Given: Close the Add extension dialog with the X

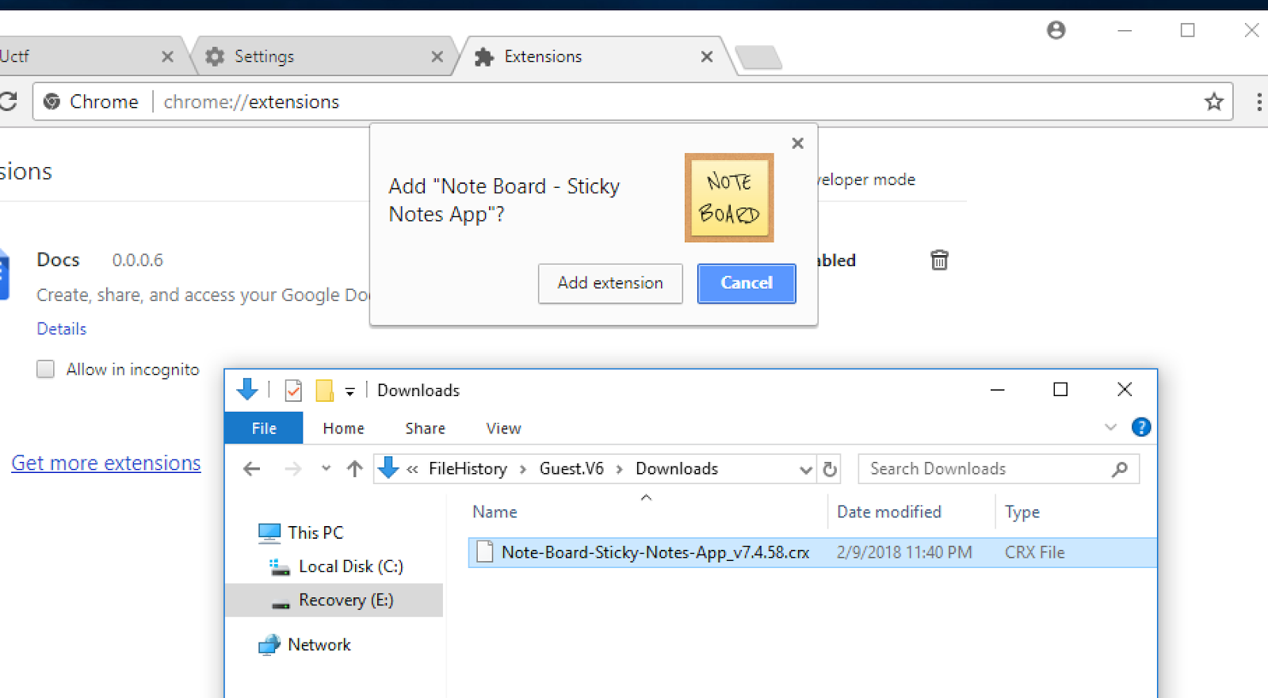Looking at the screenshot, I should (x=798, y=143).
